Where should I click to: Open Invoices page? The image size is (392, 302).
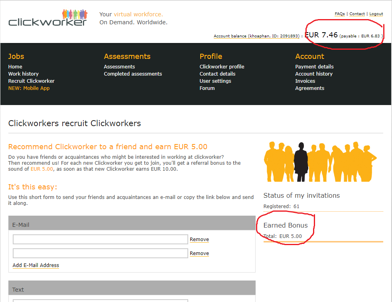[305, 81]
